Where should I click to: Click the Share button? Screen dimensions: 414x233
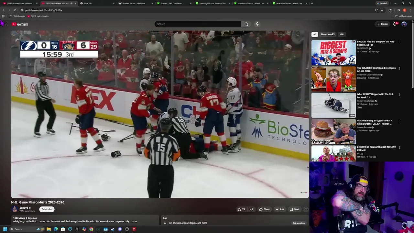(264, 209)
